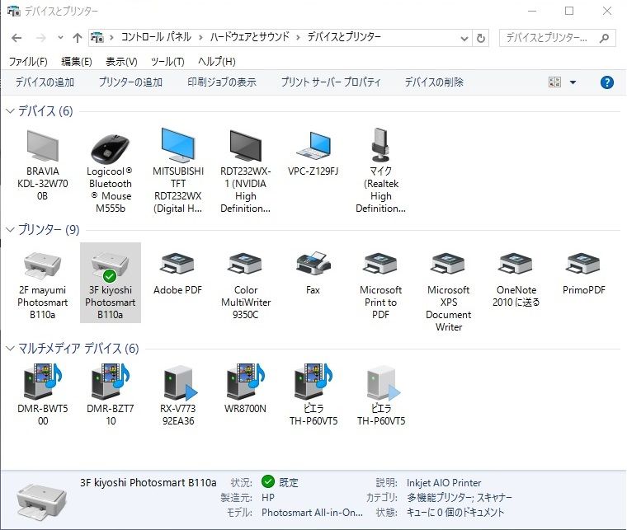Collapse the デバイス (6) group
Screen dimensions: 627x530
[11, 111]
